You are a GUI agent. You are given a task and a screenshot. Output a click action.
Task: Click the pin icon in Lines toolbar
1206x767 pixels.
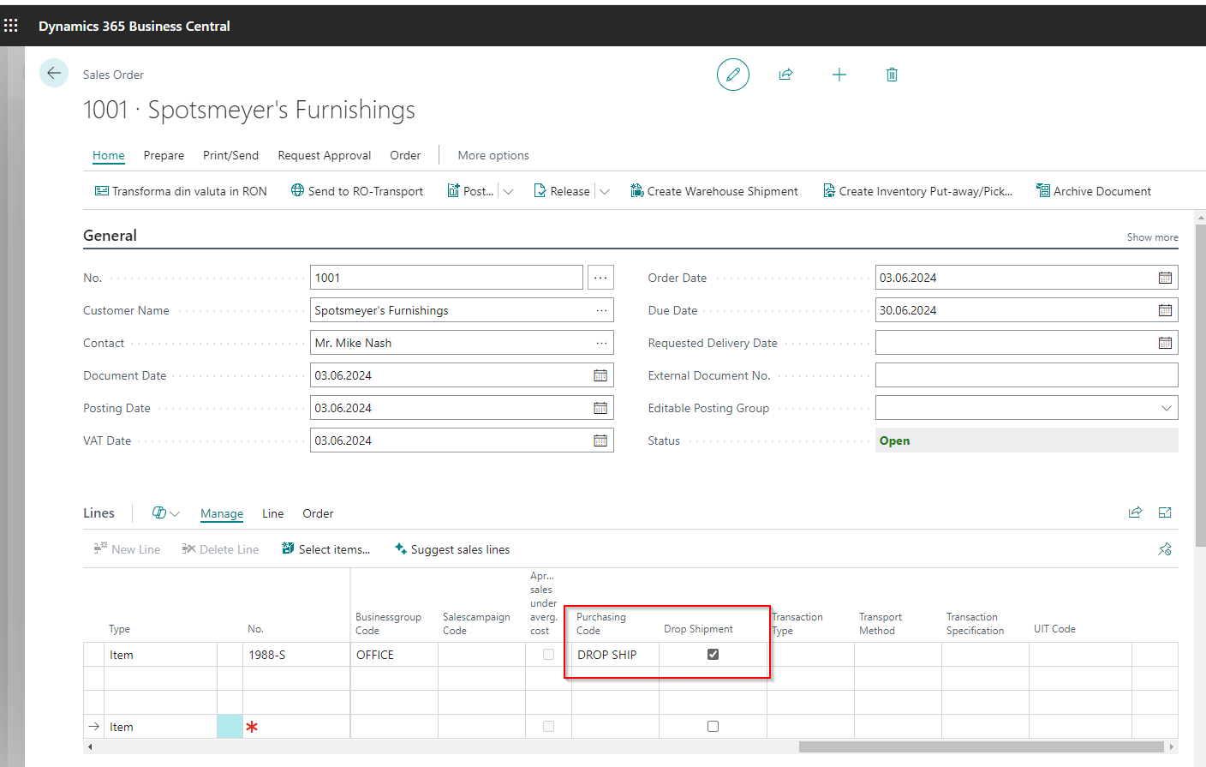(x=1165, y=549)
